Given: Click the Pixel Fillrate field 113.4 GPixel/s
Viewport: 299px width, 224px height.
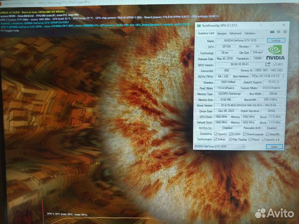Looking at the screenshot, I should point(225,88).
